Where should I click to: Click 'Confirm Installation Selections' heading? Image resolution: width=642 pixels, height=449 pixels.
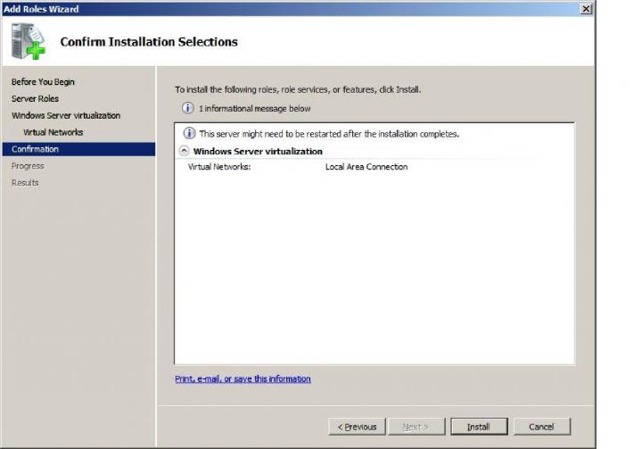tap(149, 42)
